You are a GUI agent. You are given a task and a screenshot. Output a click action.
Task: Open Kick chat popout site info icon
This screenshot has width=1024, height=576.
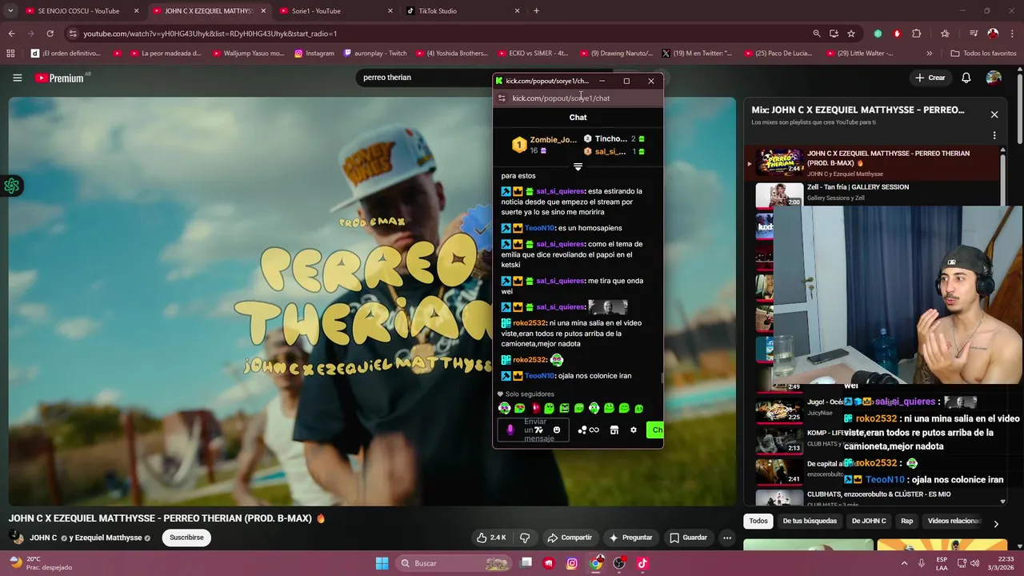tap(502, 98)
